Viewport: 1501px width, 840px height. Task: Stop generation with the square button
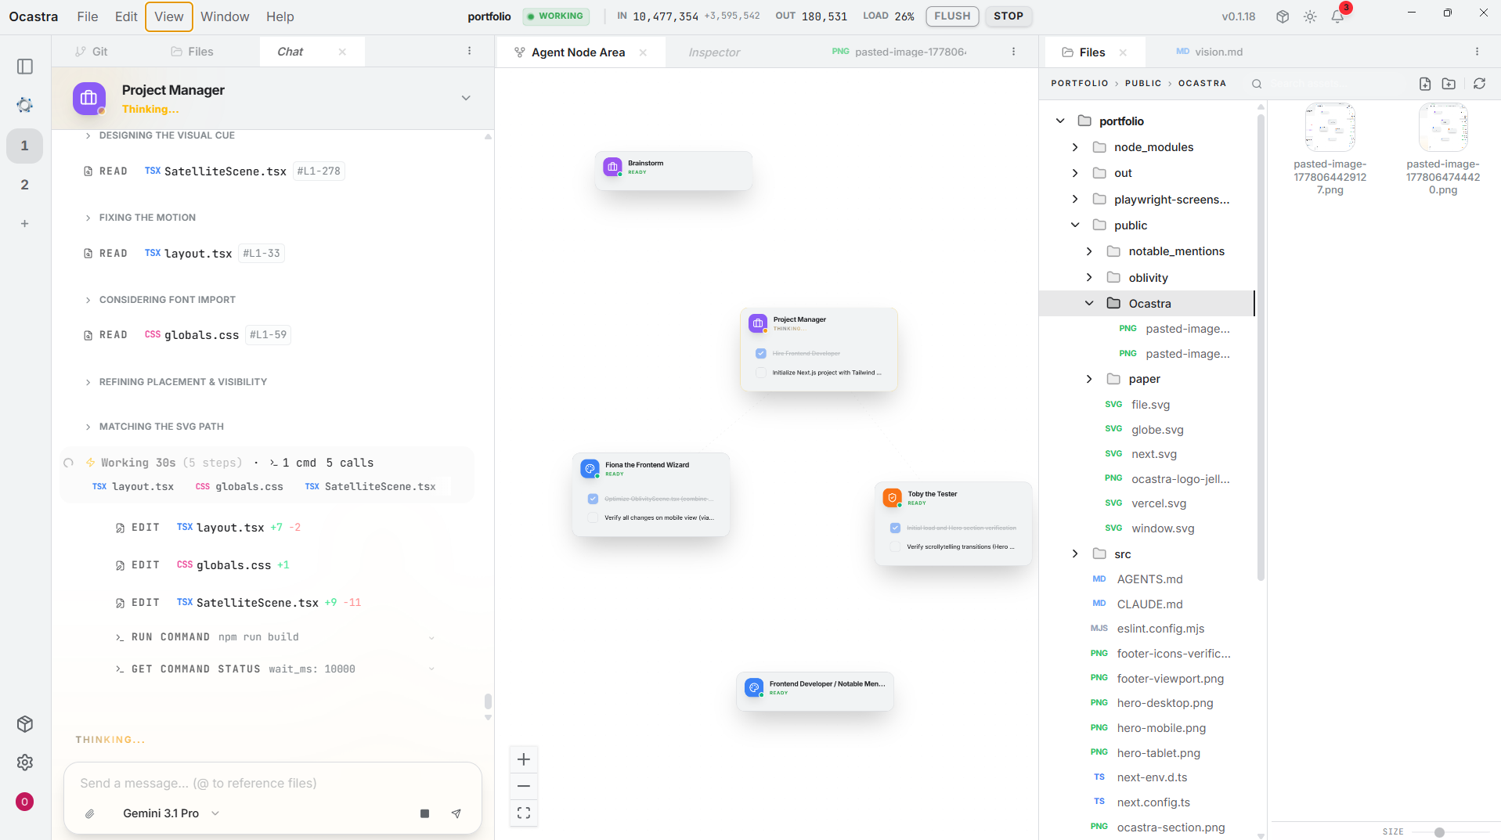[424, 813]
